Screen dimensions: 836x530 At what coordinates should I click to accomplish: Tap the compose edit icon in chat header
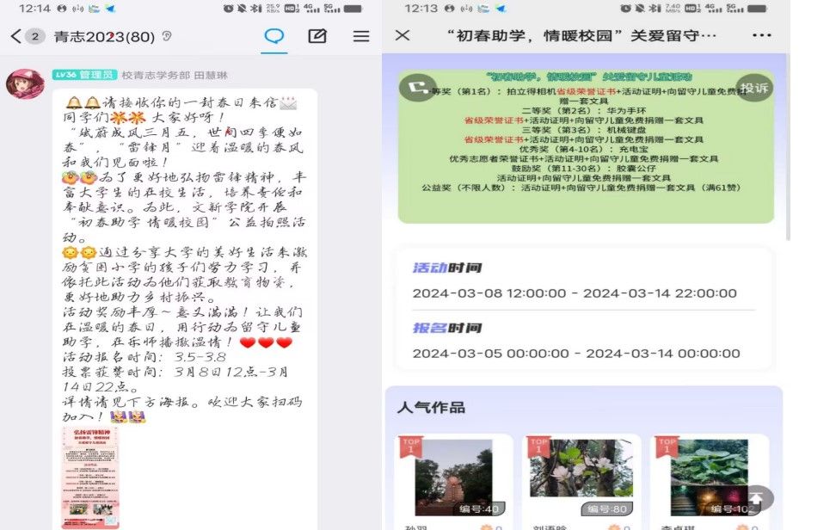point(317,36)
